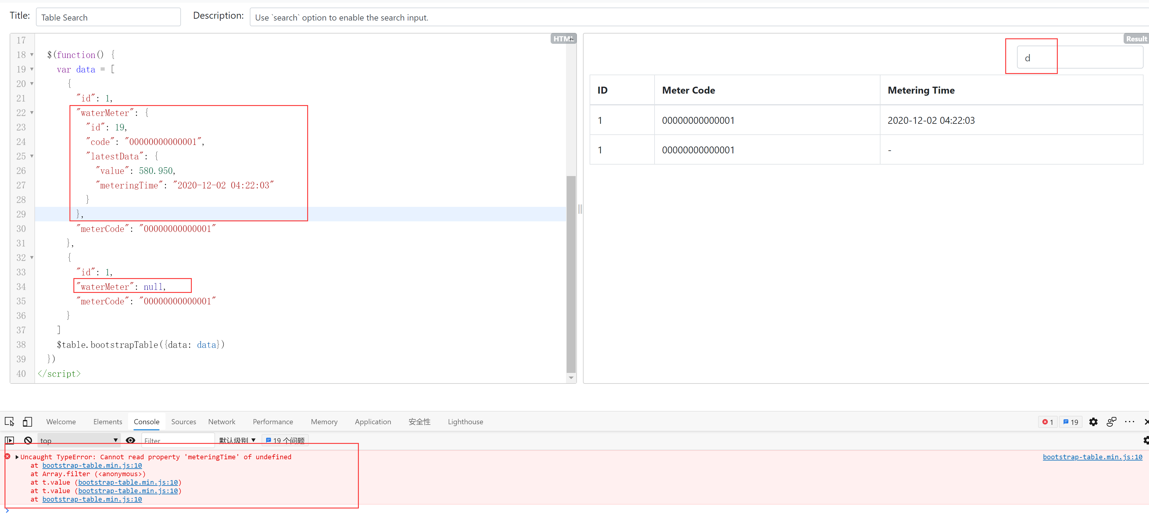Click the blue issues count badge showing 19
The width and height of the screenshot is (1149, 526).
point(1070,422)
